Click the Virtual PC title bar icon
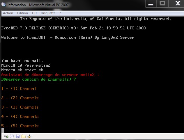The width and height of the screenshot is (184, 140). (x=3, y=5)
